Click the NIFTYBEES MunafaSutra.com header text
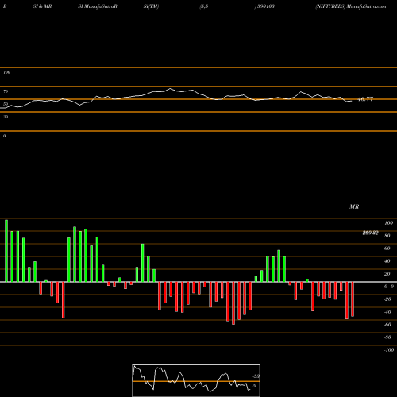The height and width of the screenshot is (397, 397). coord(351,6)
